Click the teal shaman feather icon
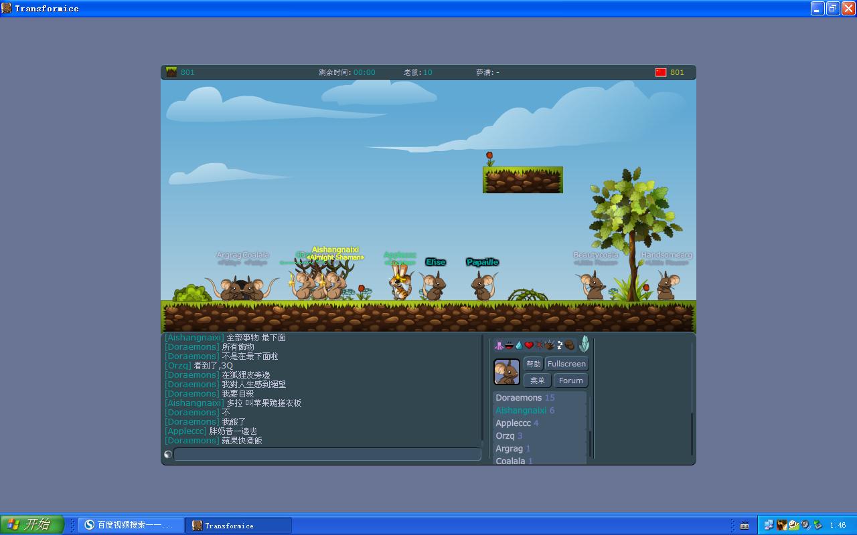Screen dimensions: 857x535 tap(584, 344)
